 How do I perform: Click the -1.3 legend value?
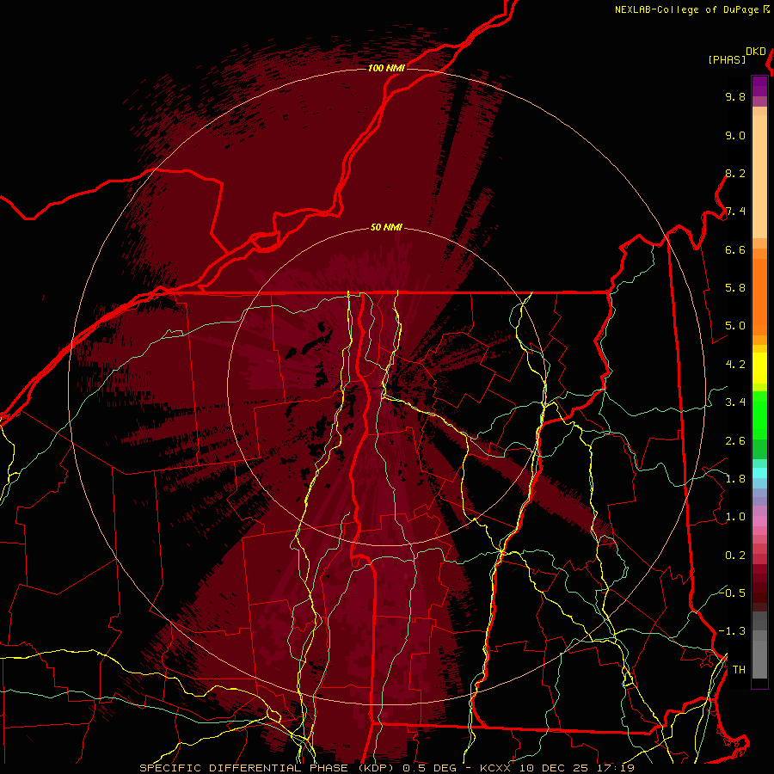pyautogui.click(x=732, y=631)
